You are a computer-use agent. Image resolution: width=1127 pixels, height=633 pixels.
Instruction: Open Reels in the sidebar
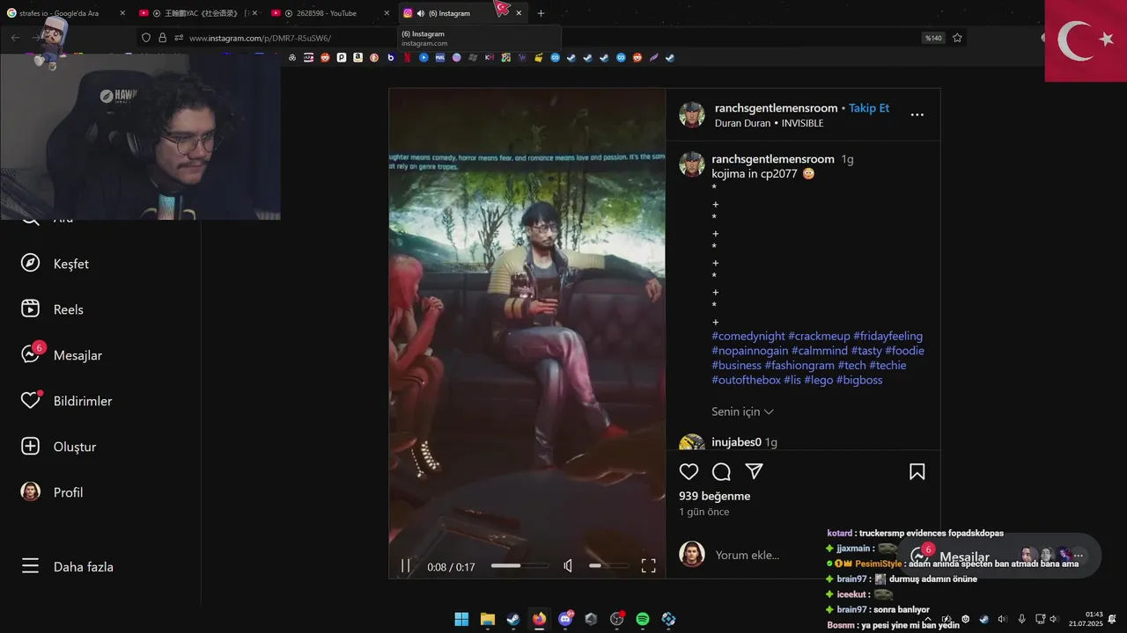coord(52,309)
